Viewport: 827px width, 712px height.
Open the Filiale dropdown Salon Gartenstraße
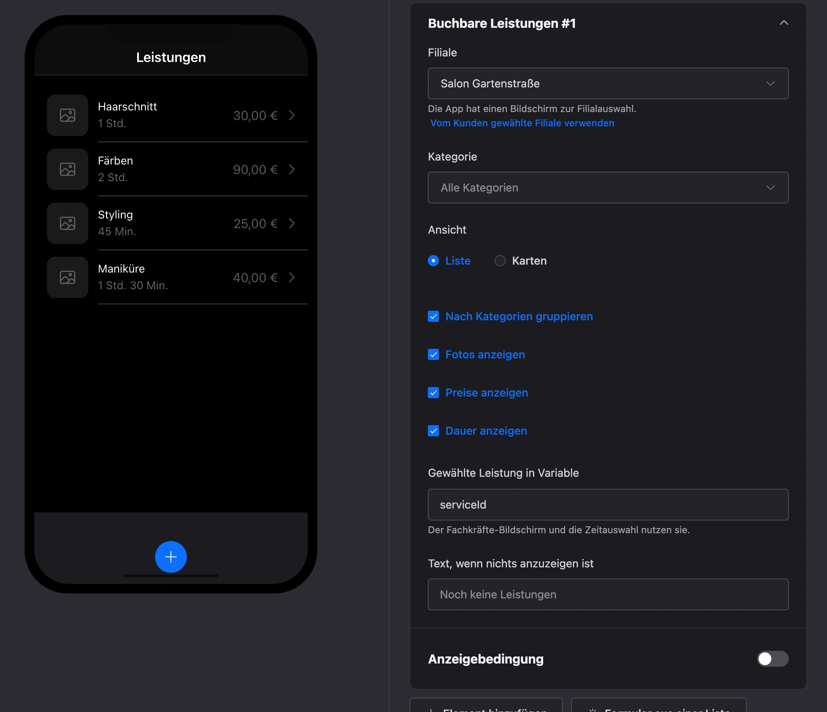(x=608, y=83)
